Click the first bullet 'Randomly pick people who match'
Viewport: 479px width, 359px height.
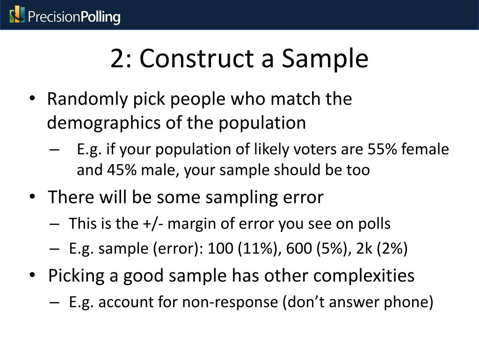pyautogui.click(x=199, y=99)
